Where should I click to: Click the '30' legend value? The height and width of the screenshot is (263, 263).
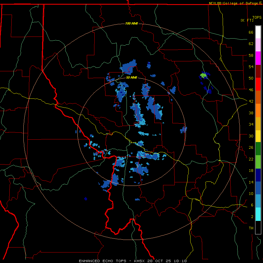click(x=251, y=136)
